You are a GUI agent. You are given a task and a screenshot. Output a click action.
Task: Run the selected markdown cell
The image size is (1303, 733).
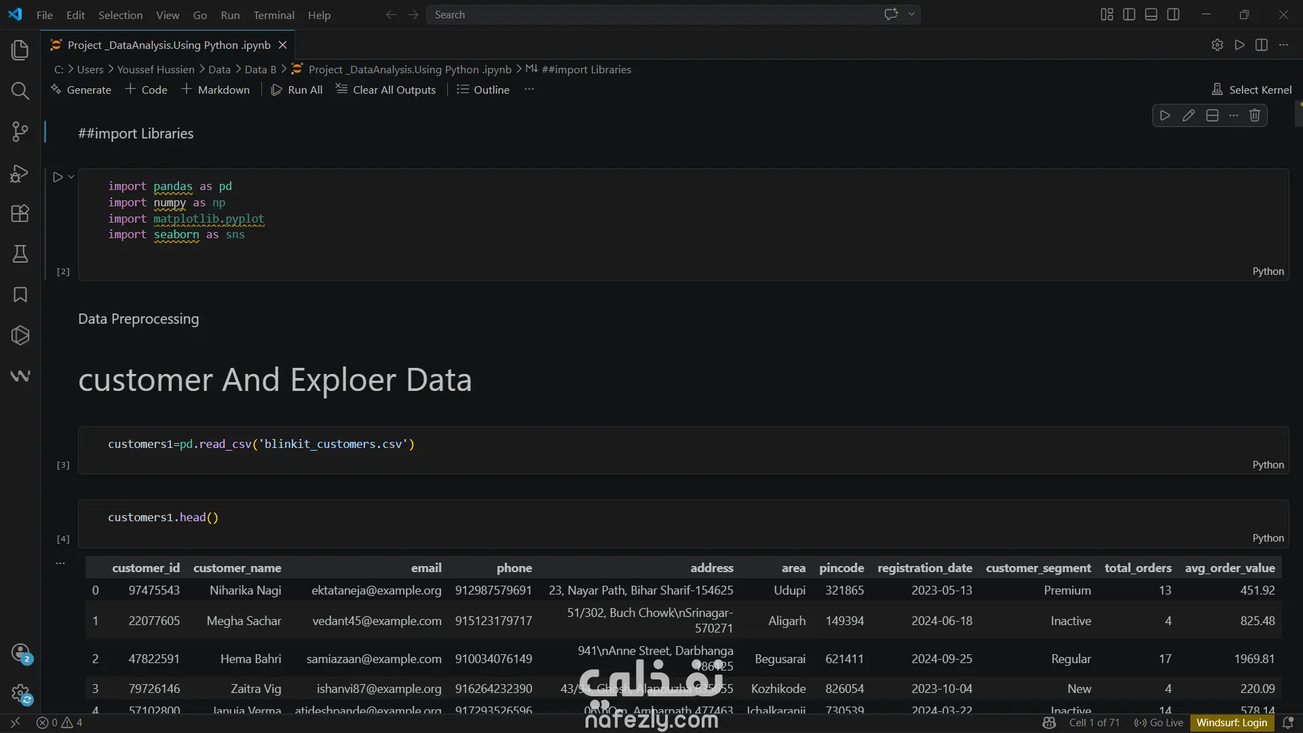1165,115
